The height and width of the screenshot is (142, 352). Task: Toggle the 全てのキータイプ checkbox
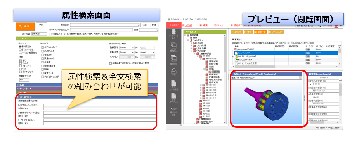pyautogui.click(x=42, y=48)
